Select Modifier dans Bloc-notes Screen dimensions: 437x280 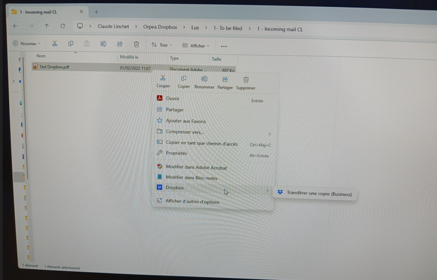(x=214, y=178)
